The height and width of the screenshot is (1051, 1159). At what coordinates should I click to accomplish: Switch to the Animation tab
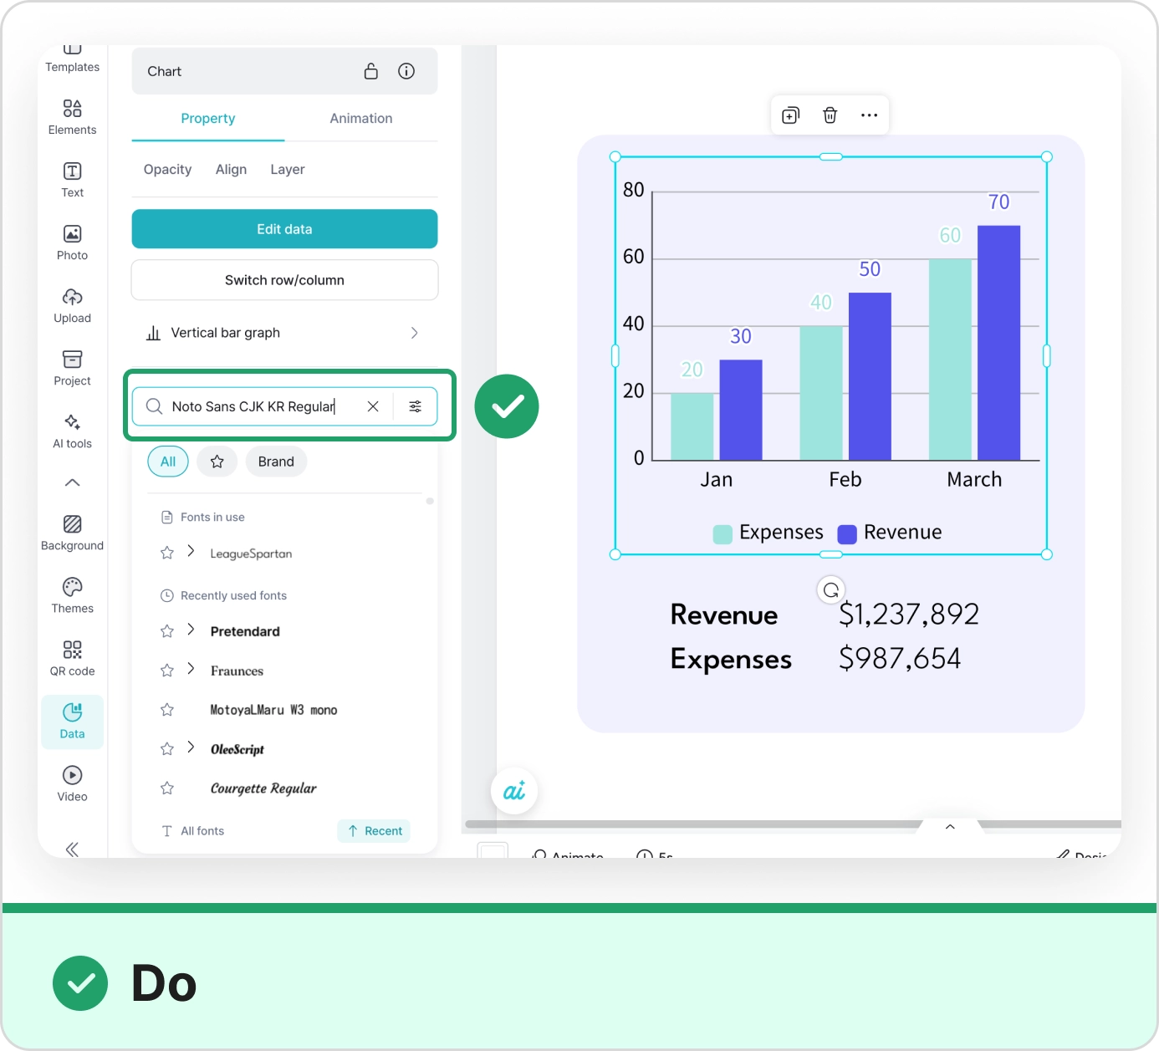pyautogui.click(x=361, y=119)
